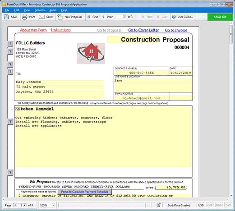
Task: Click the date field 10/22/2019
Action: (x=180, y=73)
